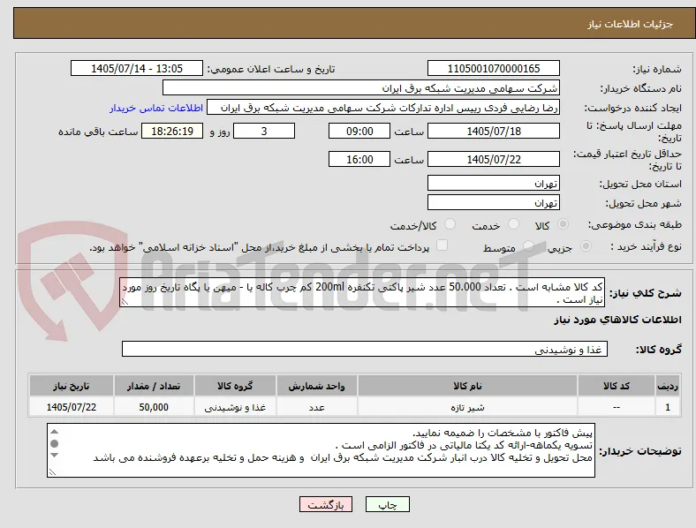Click the price validity date 1405/07/22 field
This screenshot has width=696, height=528.
[493, 159]
